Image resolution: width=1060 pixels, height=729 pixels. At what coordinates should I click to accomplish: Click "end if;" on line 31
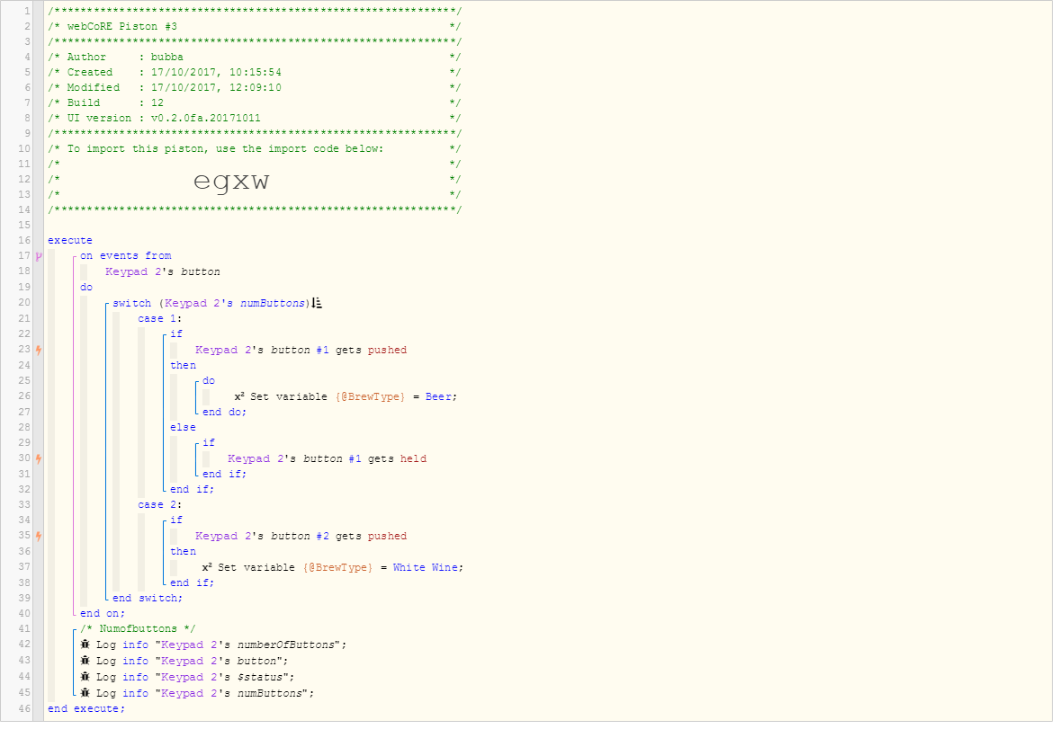[x=224, y=475]
